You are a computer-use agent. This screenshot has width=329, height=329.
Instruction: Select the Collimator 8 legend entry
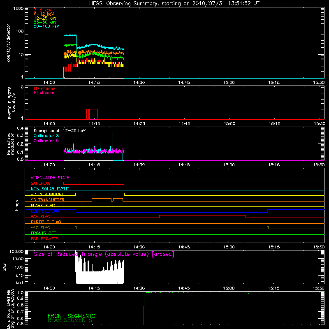click(x=46, y=136)
